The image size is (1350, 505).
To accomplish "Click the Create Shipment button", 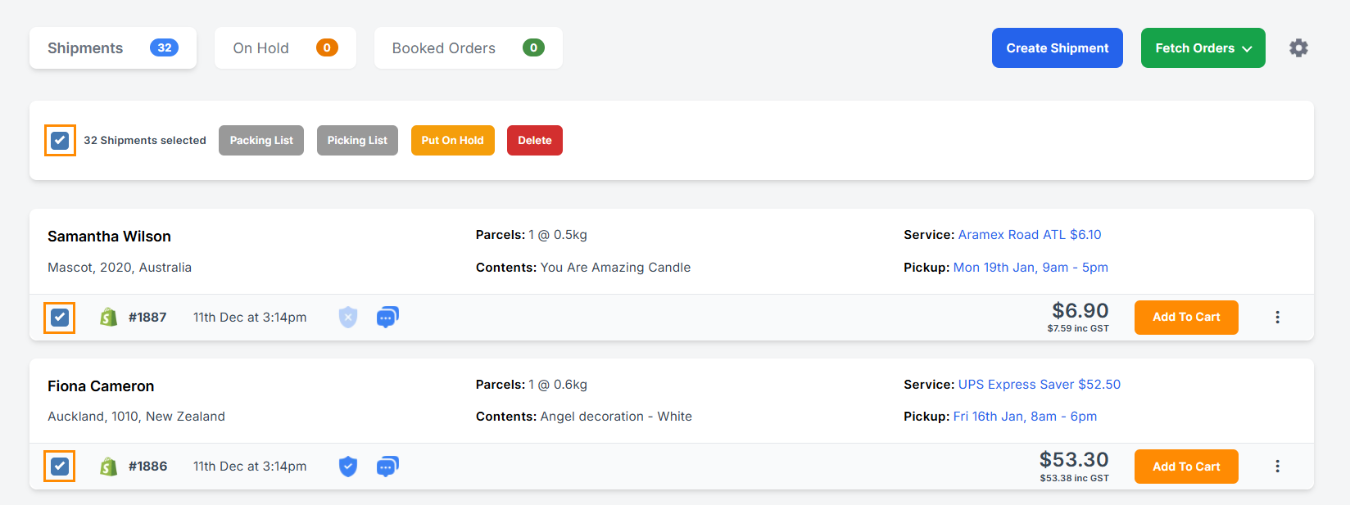I will pos(1057,47).
